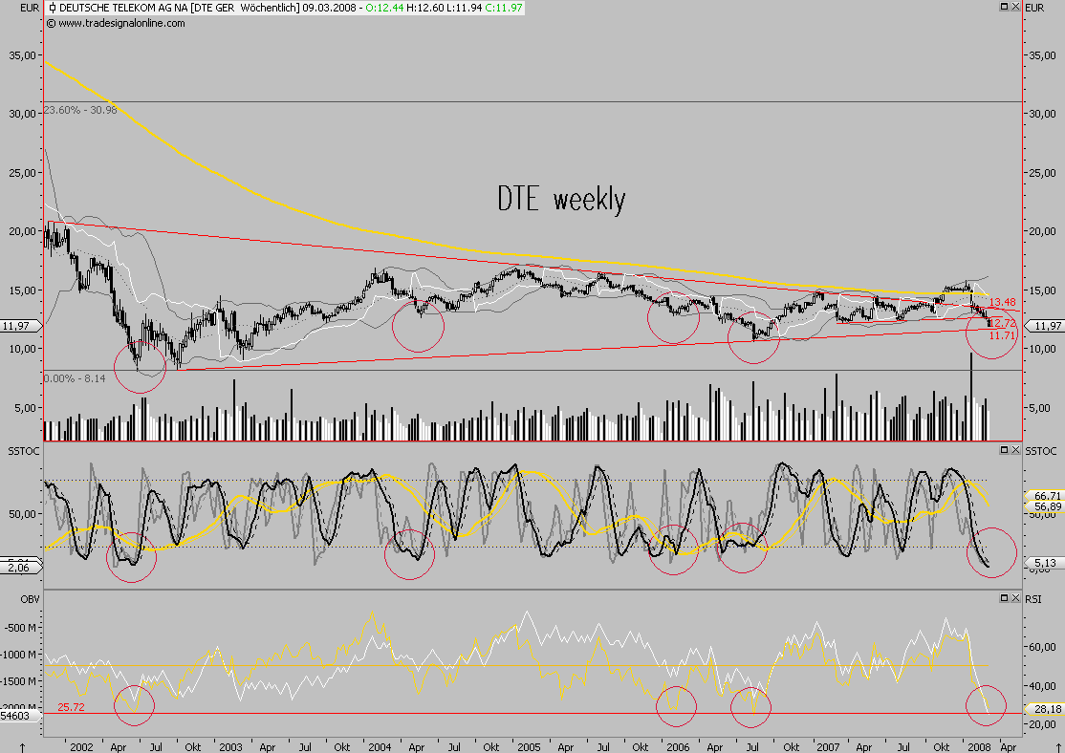Click the OBV panel label

(x=29, y=599)
